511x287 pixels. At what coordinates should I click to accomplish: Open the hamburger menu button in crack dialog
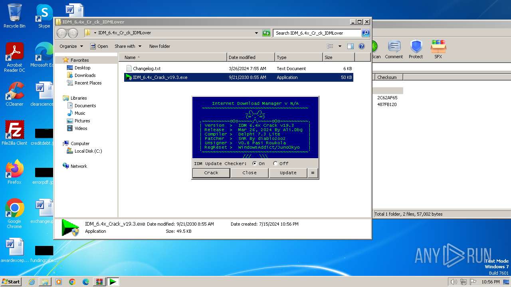click(313, 173)
